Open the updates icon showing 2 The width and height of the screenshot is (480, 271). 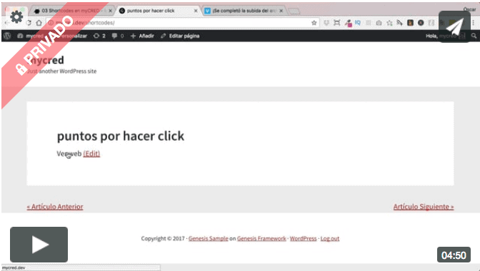tap(99, 36)
